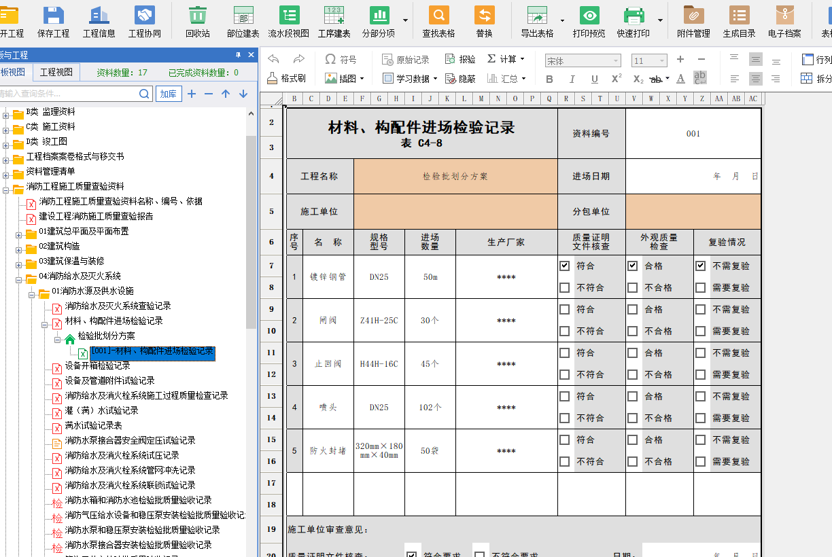This screenshot has width=832, height=557.
Task: Switch to the 工程视图 tab
Action: (56, 72)
